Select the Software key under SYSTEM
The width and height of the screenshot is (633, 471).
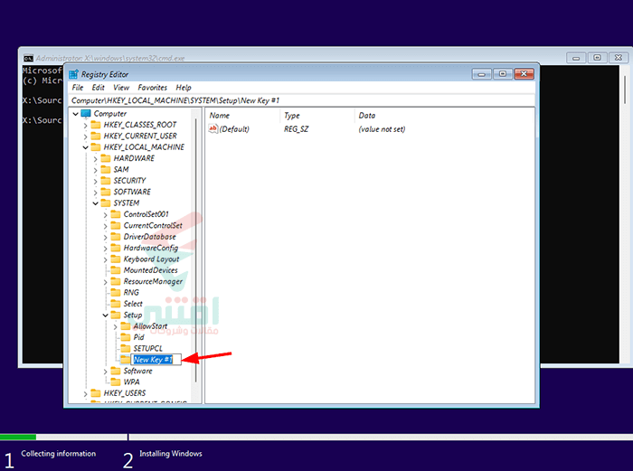coord(137,371)
